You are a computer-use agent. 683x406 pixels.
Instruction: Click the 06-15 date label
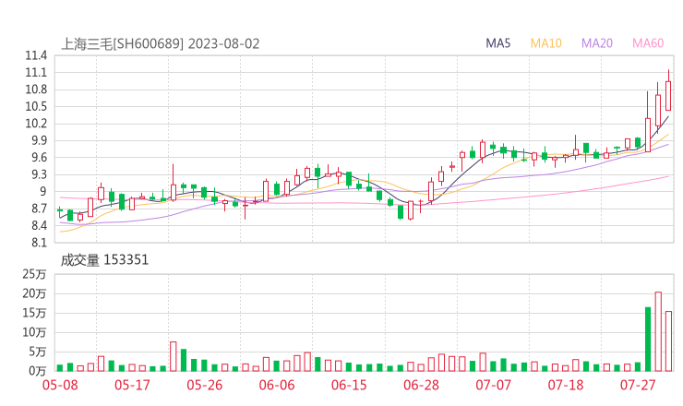[x=349, y=385]
